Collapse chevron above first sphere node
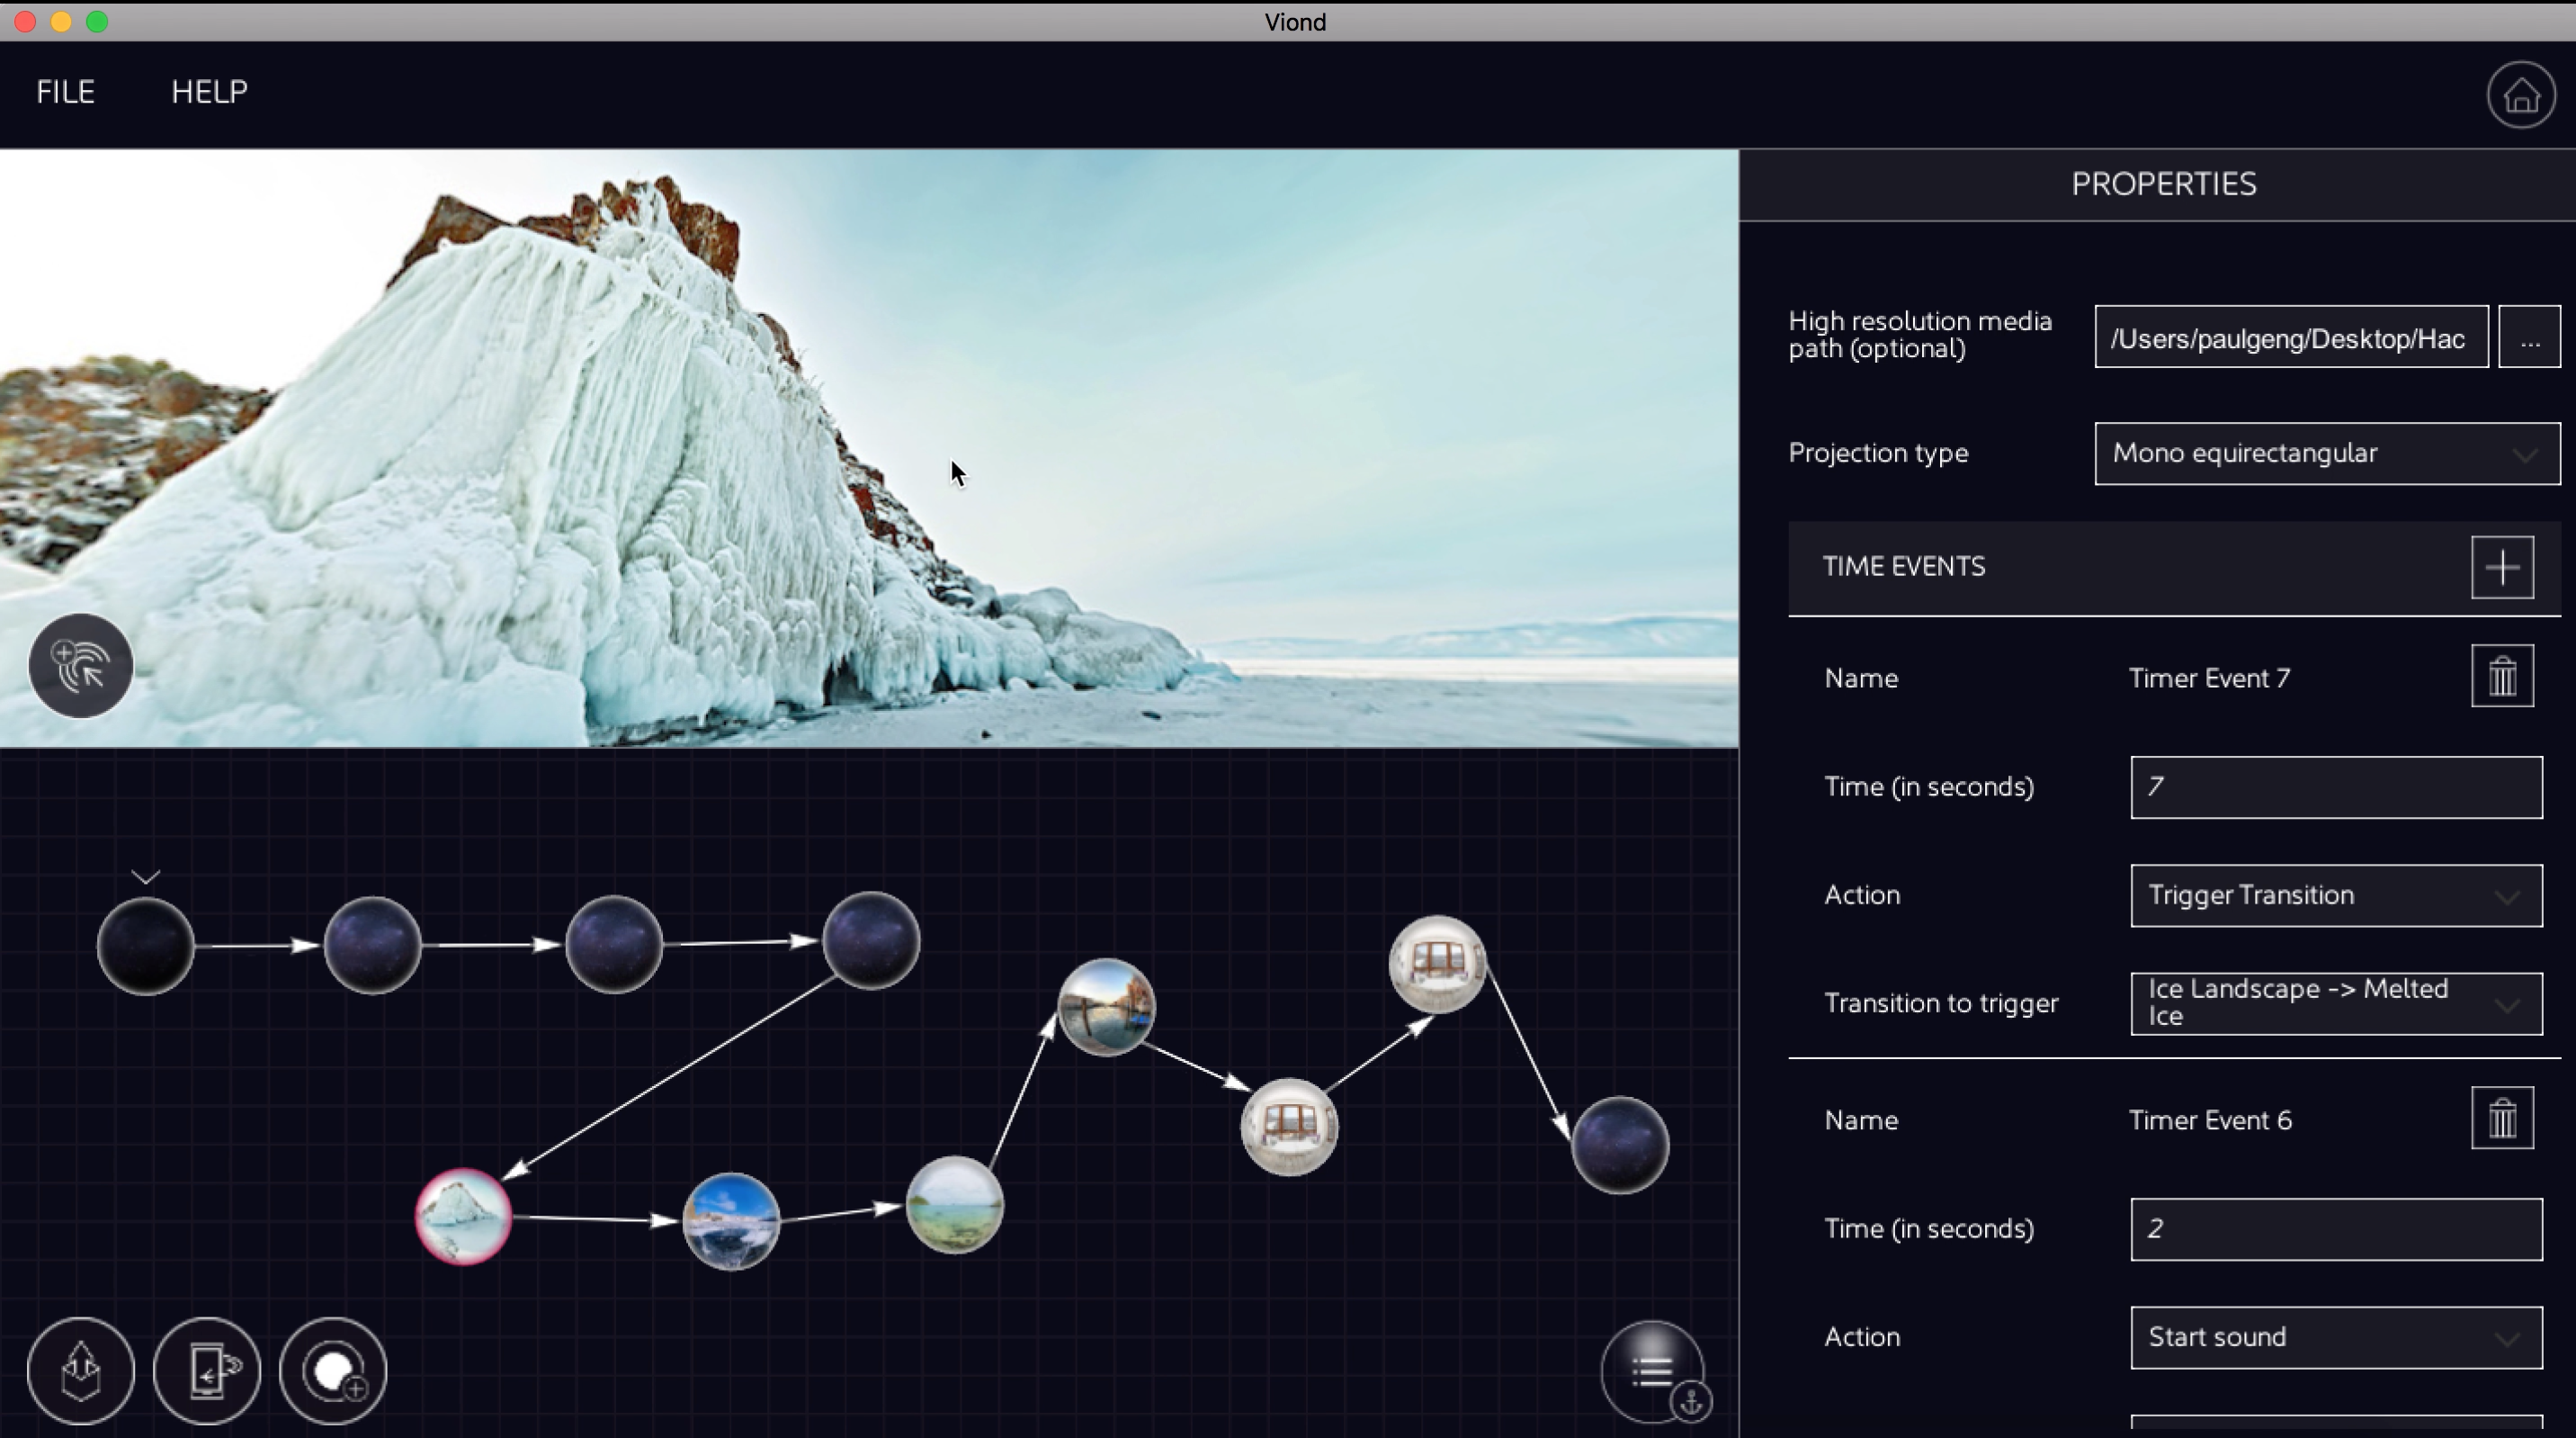Screen dimensions: 2576x1438 tap(146, 876)
